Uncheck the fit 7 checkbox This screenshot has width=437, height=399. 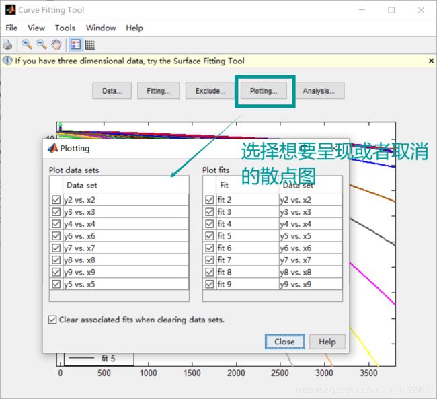[210, 260]
